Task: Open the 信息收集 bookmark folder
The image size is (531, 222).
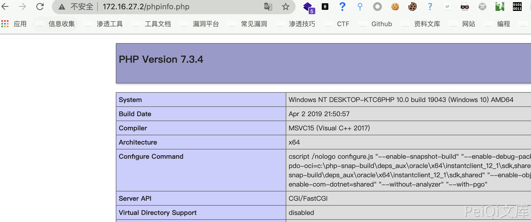Action: click(55, 24)
